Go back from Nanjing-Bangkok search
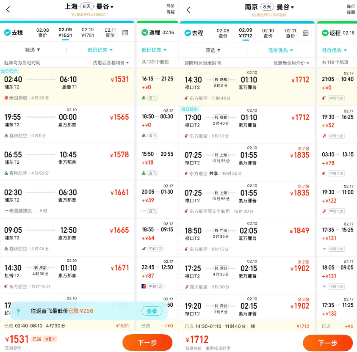This screenshot has width=357, height=352. (x=188, y=10)
